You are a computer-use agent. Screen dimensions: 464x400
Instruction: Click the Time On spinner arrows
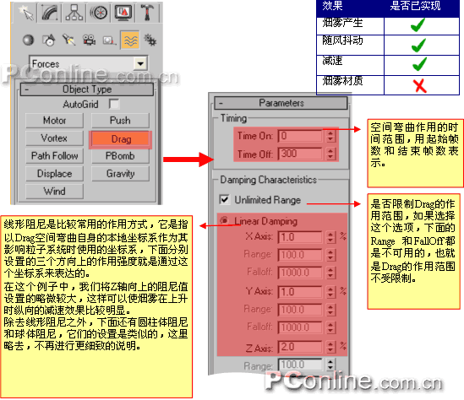330,136
